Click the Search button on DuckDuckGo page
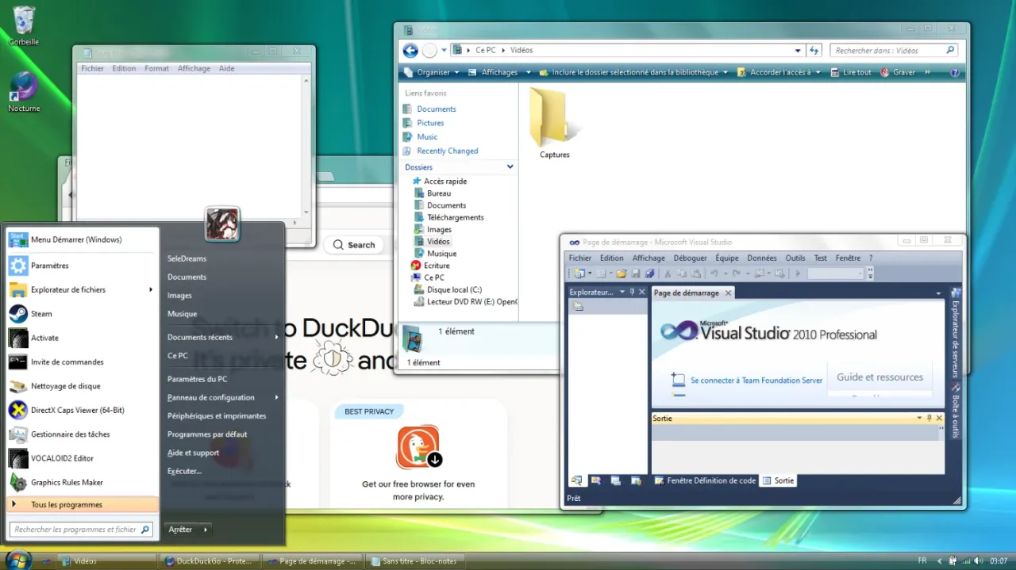The height and width of the screenshot is (570, 1016). coord(354,245)
